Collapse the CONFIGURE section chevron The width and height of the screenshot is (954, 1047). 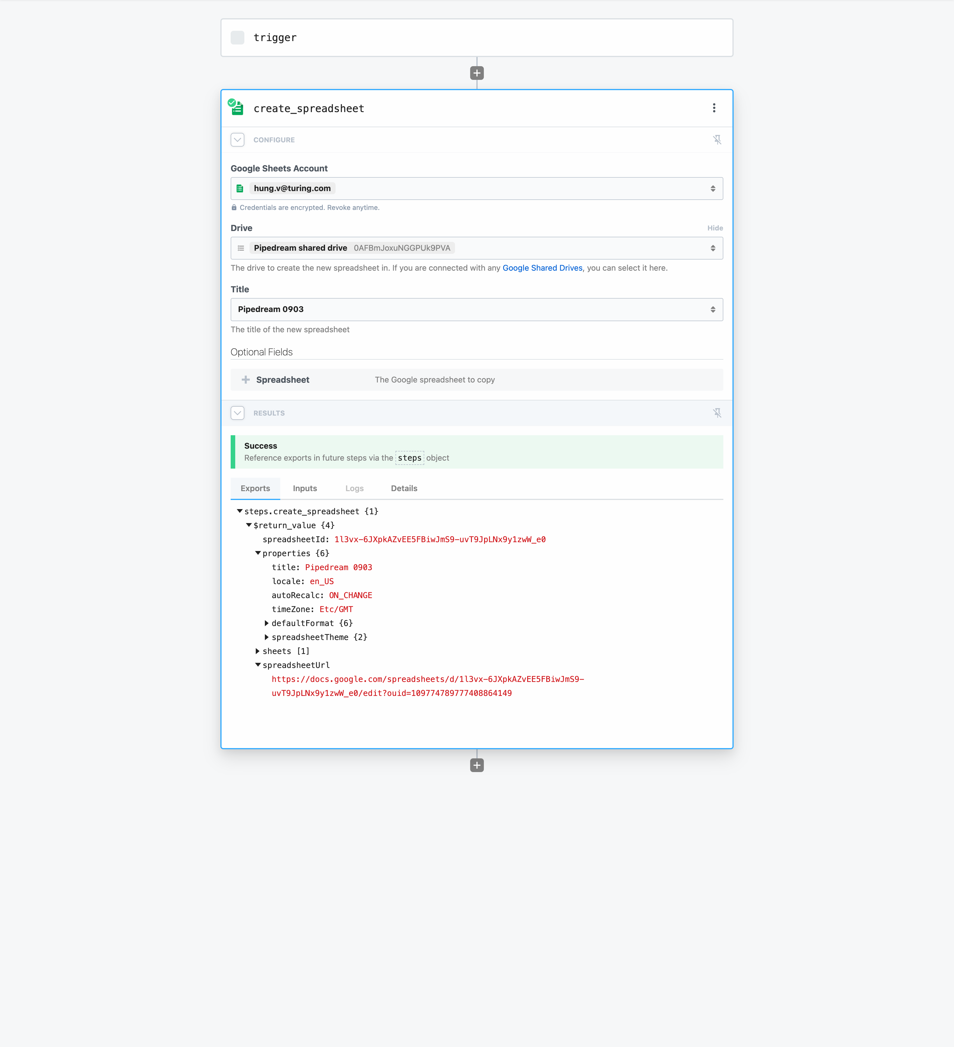click(x=237, y=140)
